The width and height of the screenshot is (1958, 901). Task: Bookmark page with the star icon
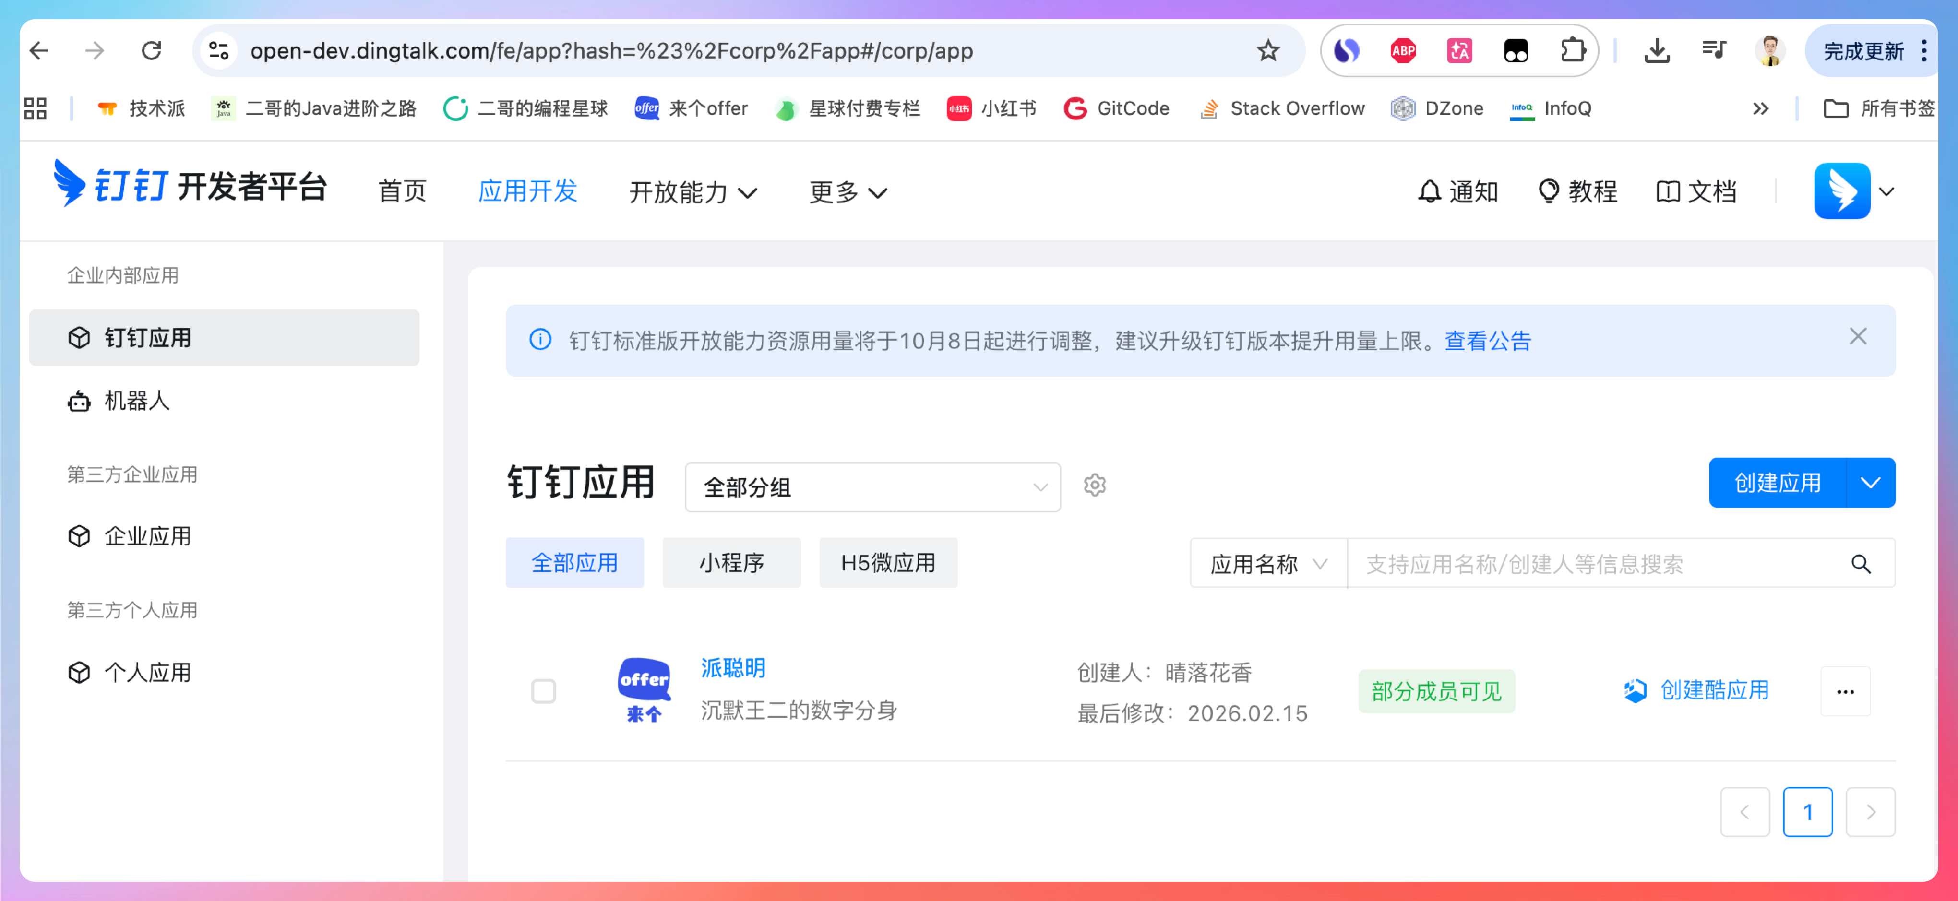tap(1268, 51)
